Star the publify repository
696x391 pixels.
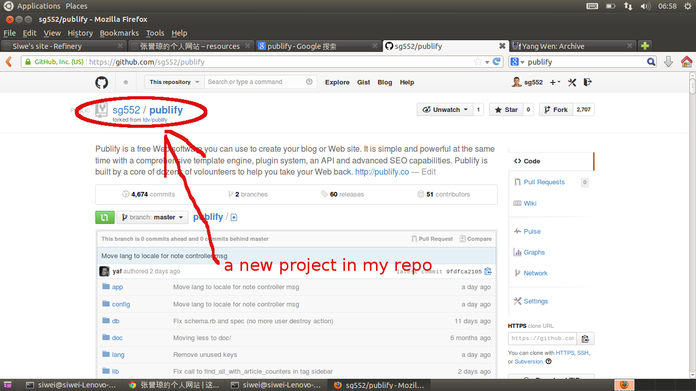505,110
